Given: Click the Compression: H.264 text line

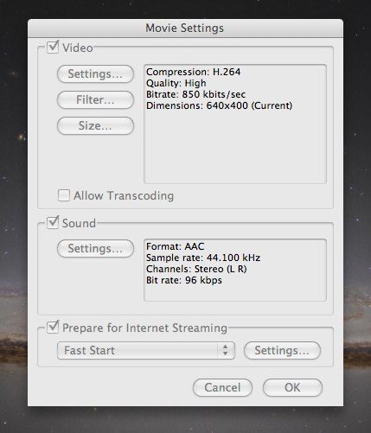Looking at the screenshot, I should (x=193, y=72).
